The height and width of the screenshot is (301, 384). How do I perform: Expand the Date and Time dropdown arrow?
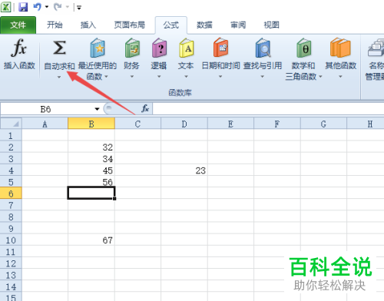point(220,77)
